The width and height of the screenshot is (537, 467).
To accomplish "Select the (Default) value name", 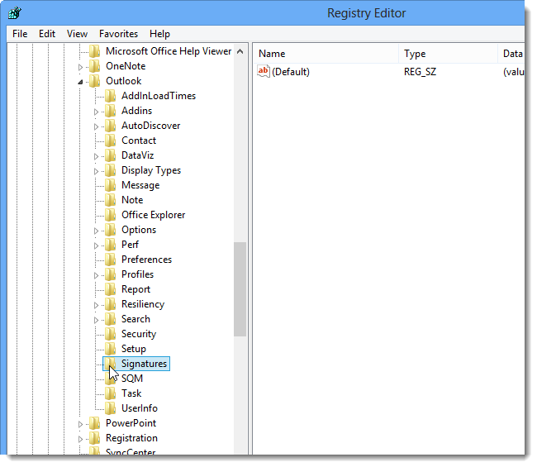I will tap(291, 72).
